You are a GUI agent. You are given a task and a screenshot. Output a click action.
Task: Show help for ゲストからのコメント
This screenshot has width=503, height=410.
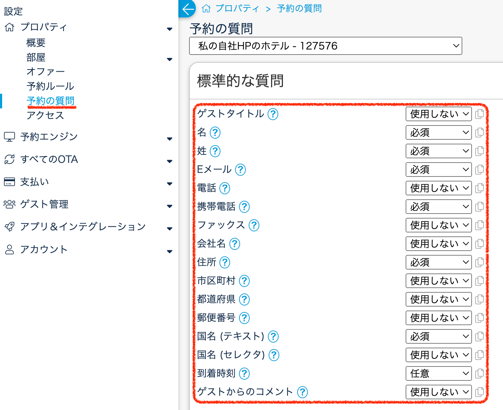click(303, 392)
